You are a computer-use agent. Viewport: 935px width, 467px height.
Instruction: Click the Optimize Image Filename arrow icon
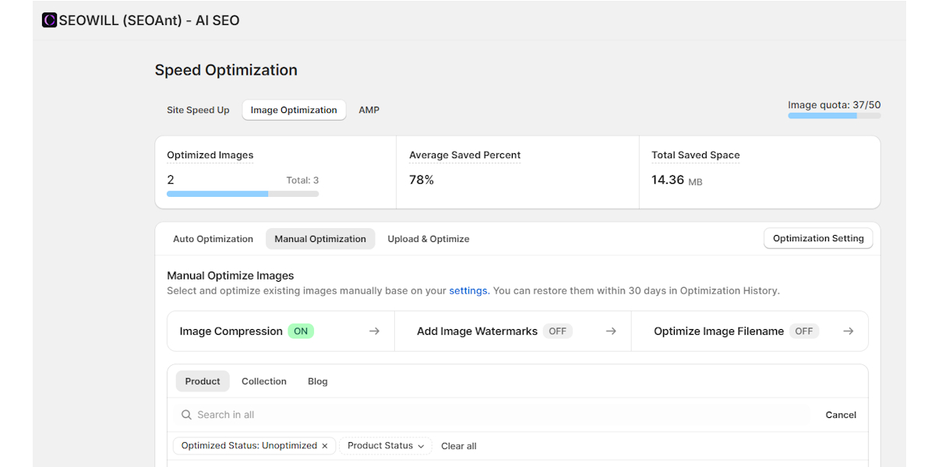coord(848,332)
